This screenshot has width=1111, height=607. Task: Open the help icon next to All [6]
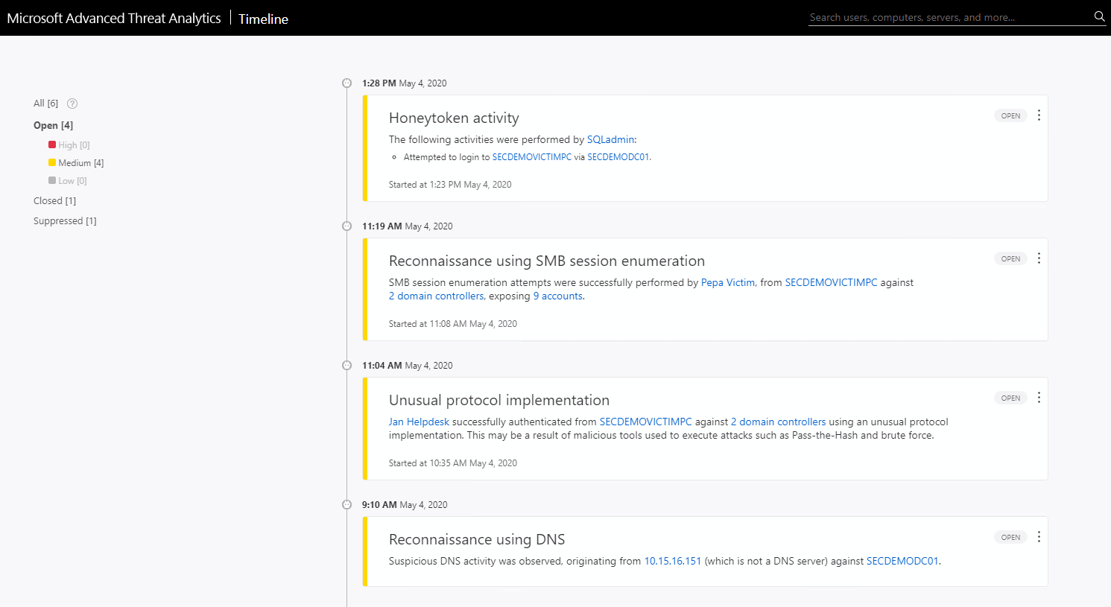72,104
